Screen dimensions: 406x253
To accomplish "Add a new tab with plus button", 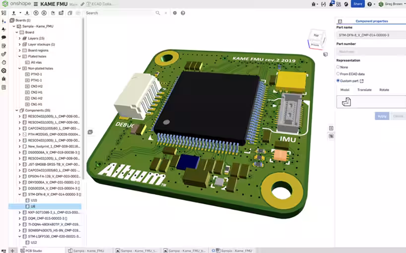I will click(12, 251).
